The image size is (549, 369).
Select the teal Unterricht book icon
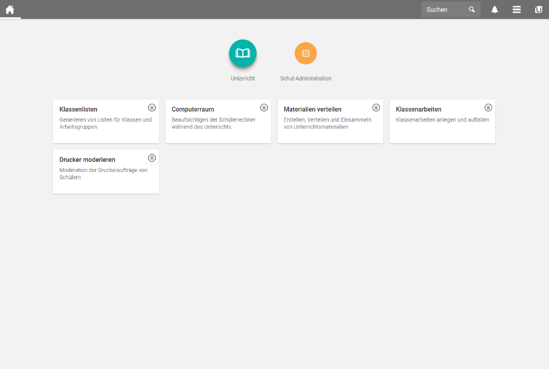click(243, 53)
